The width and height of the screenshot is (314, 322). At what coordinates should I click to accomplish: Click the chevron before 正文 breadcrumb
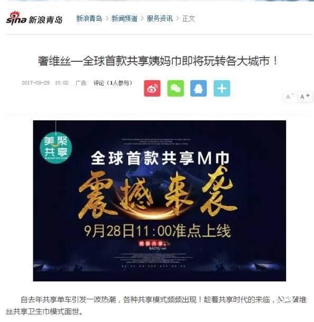(x=178, y=18)
